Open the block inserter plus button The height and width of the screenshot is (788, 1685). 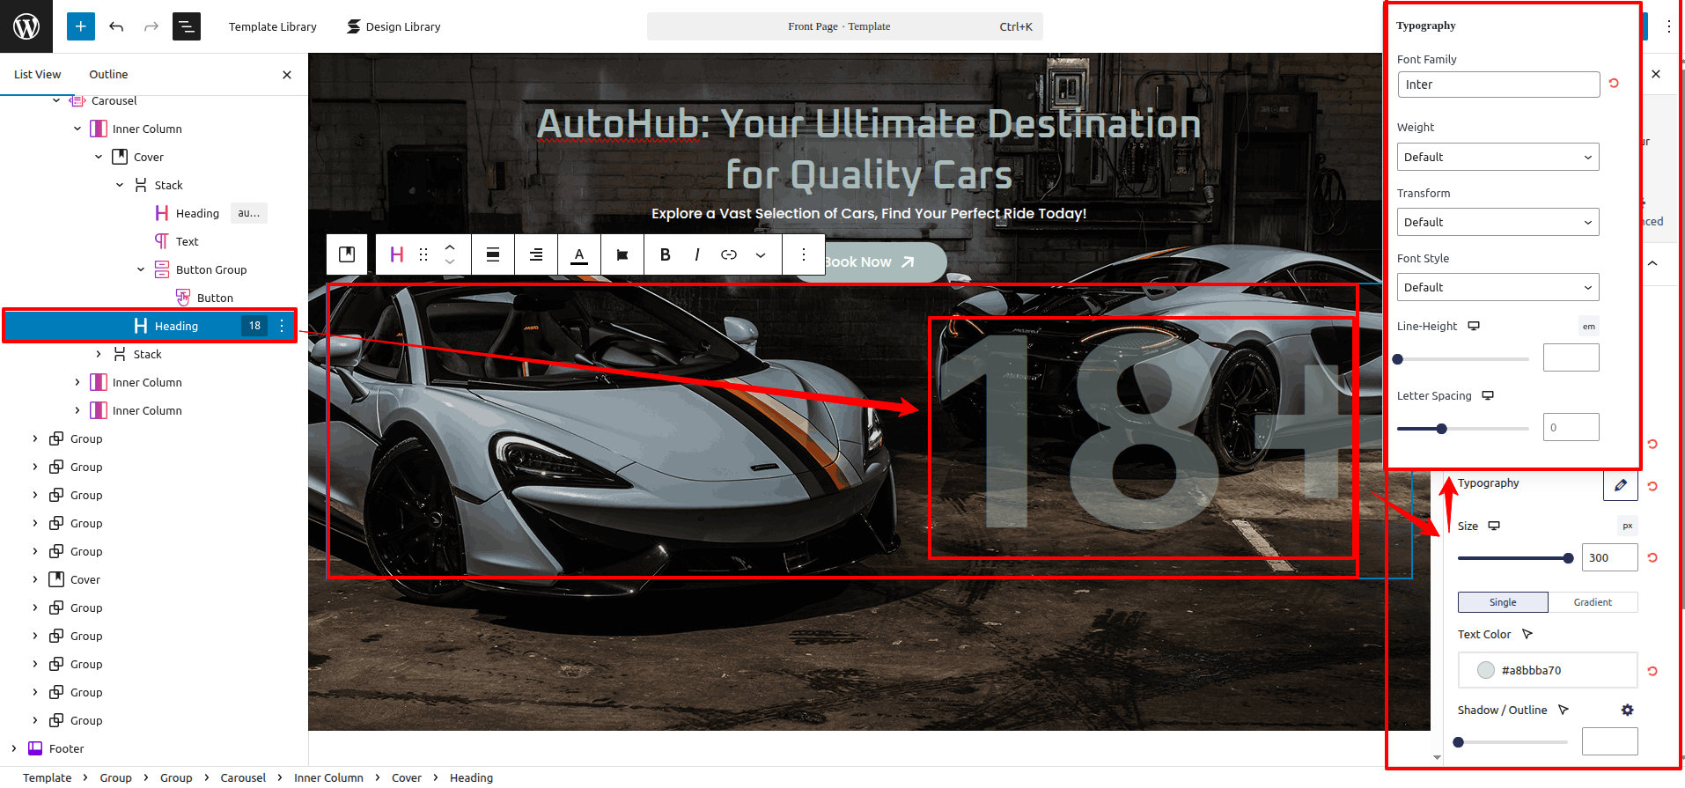(80, 26)
